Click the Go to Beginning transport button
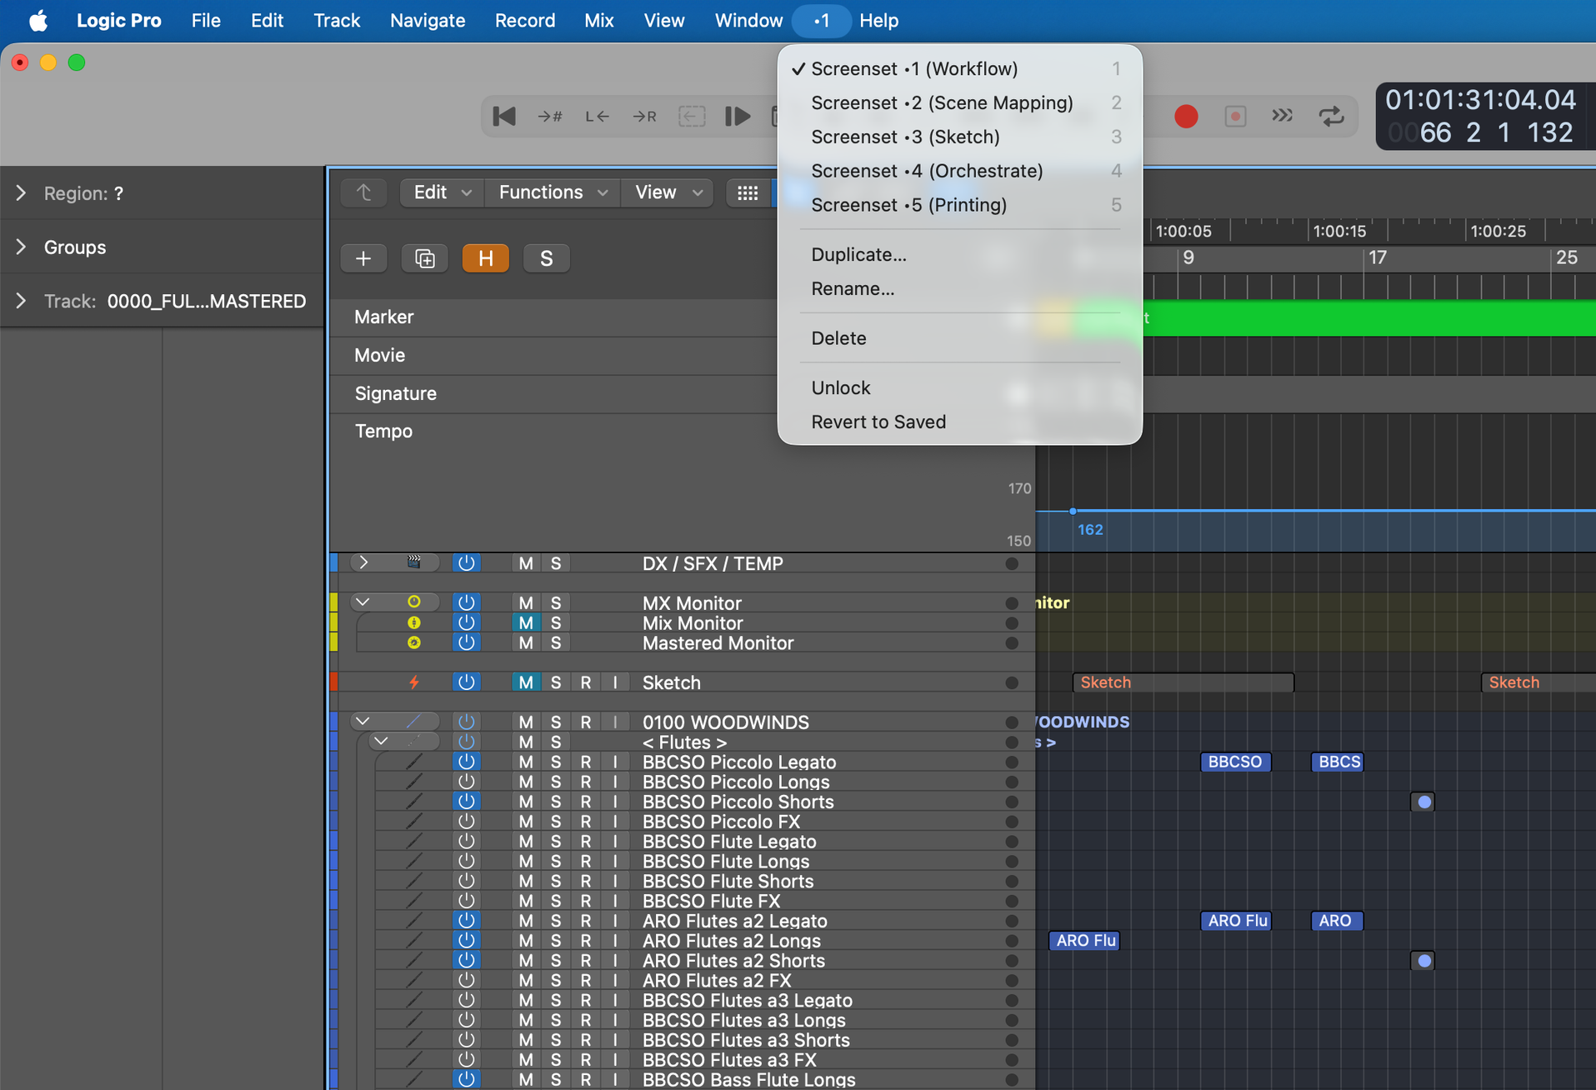This screenshot has width=1596, height=1090. coord(504,116)
